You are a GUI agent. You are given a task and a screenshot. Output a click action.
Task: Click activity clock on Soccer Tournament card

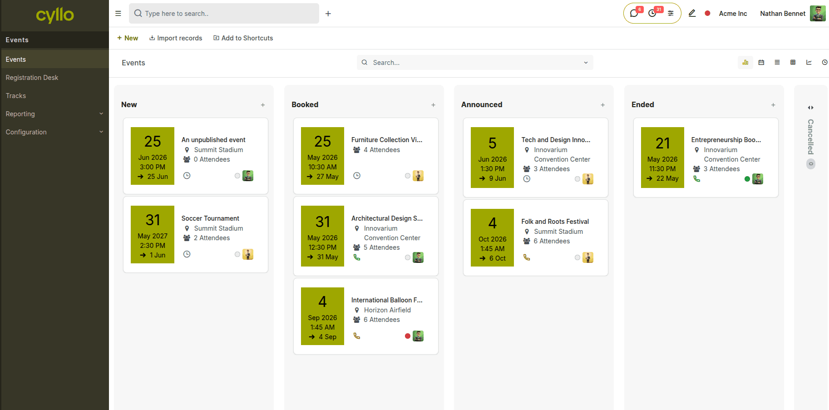point(187,254)
